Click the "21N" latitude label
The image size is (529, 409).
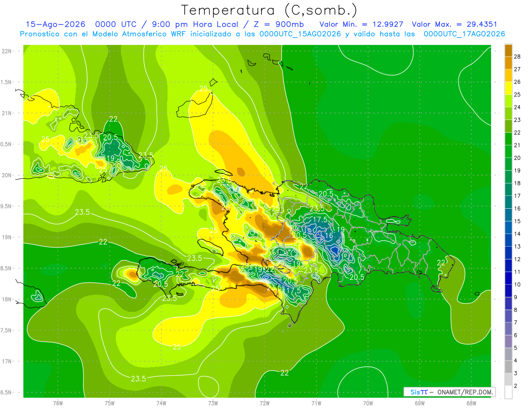coord(7,113)
